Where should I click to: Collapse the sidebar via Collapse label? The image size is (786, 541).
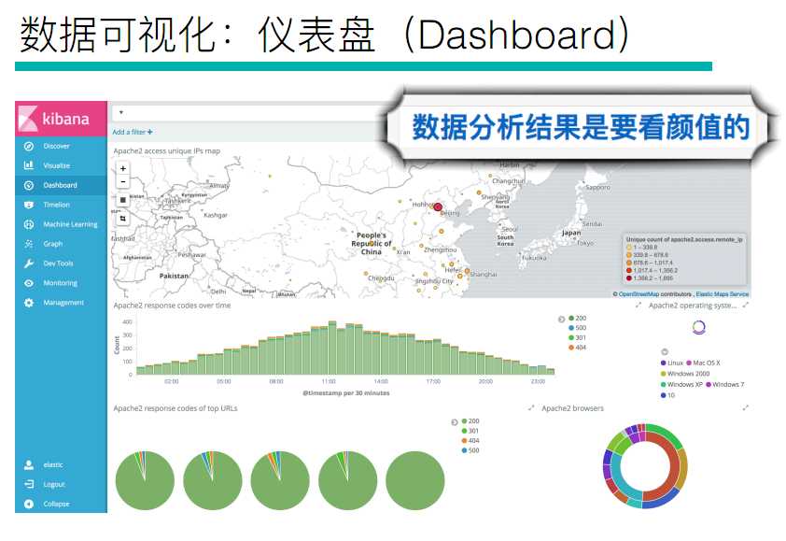pyautogui.click(x=56, y=504)
